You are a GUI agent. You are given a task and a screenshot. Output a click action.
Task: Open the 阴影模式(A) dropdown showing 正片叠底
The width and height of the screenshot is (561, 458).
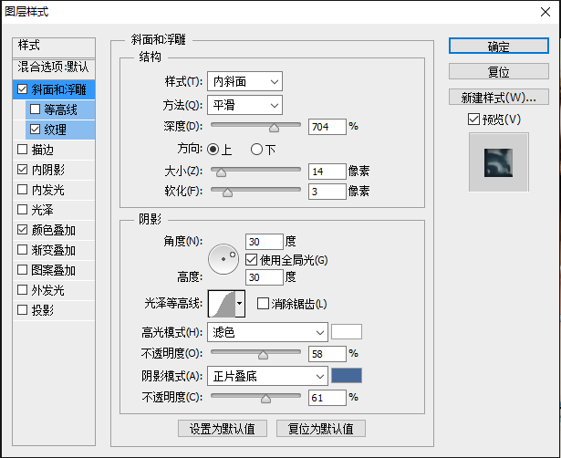[267, 376]
